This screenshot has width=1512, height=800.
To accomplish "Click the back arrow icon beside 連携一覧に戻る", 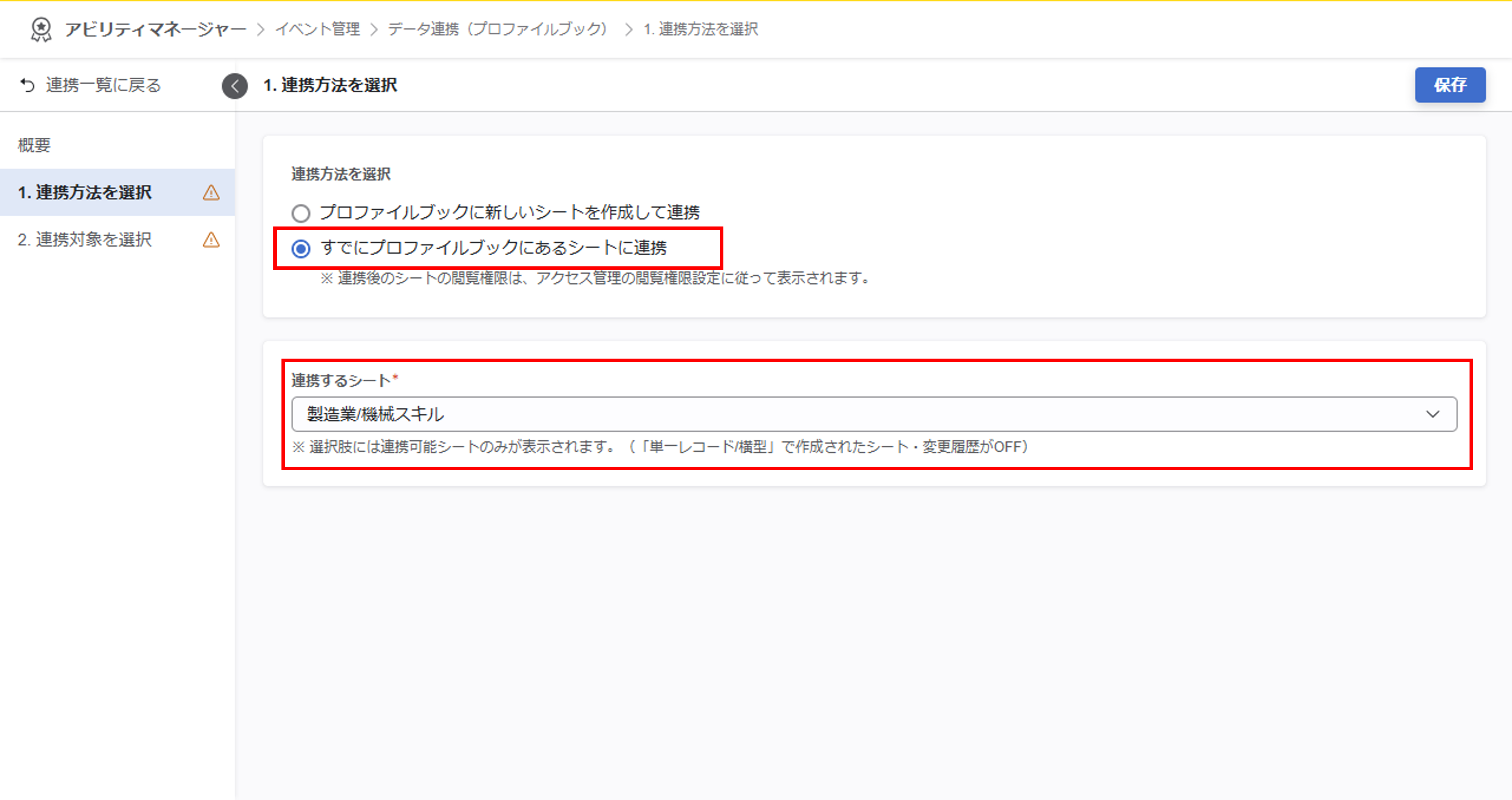I will 27,85.
